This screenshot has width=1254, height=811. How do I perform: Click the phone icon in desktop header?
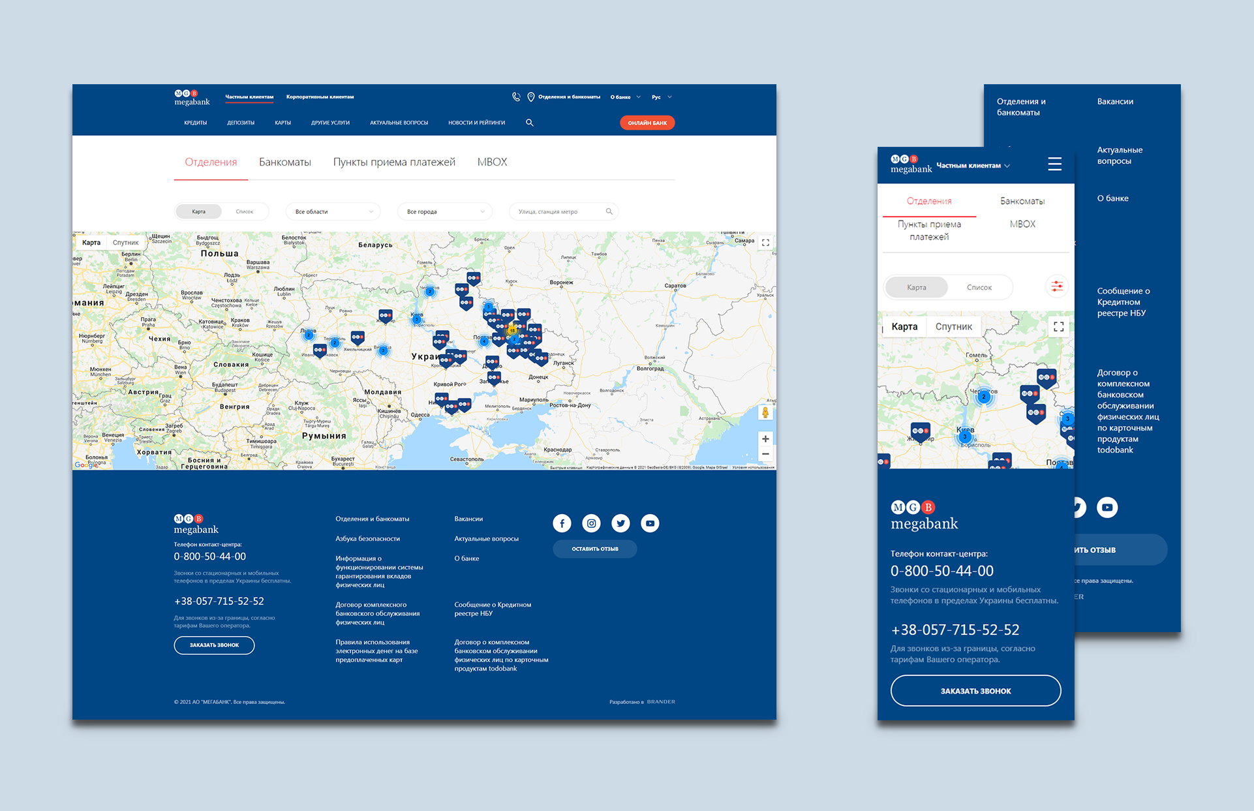point(516,97)
